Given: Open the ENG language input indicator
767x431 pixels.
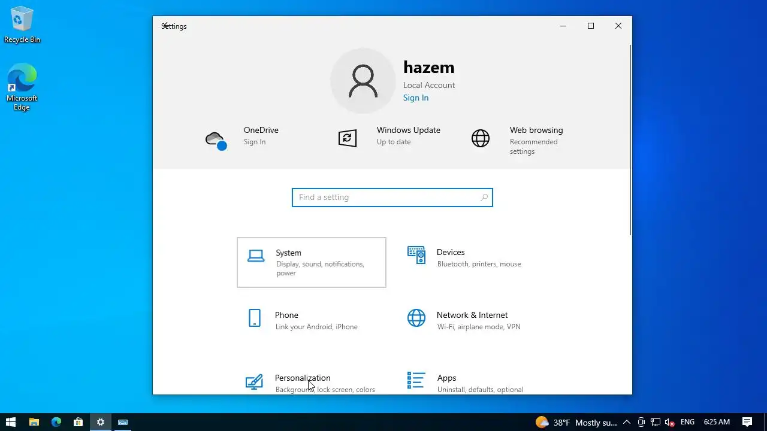Looking at the screenshot, I should coord(687,422).
